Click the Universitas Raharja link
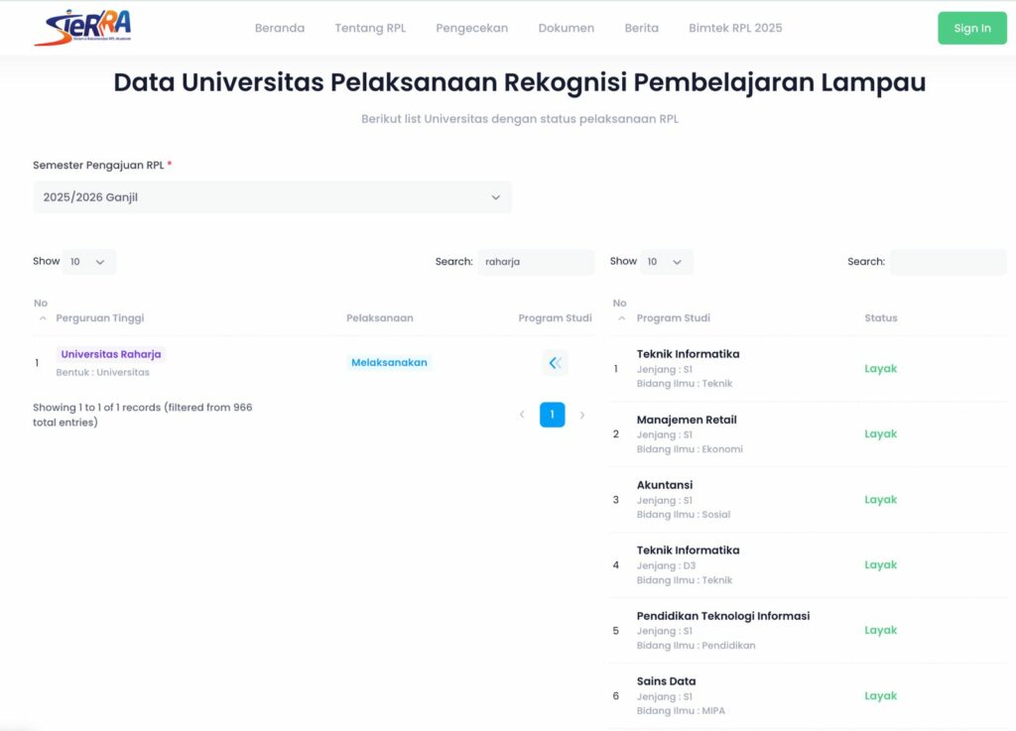Viewport: 1016px width, 731px height. pos(111,354)
